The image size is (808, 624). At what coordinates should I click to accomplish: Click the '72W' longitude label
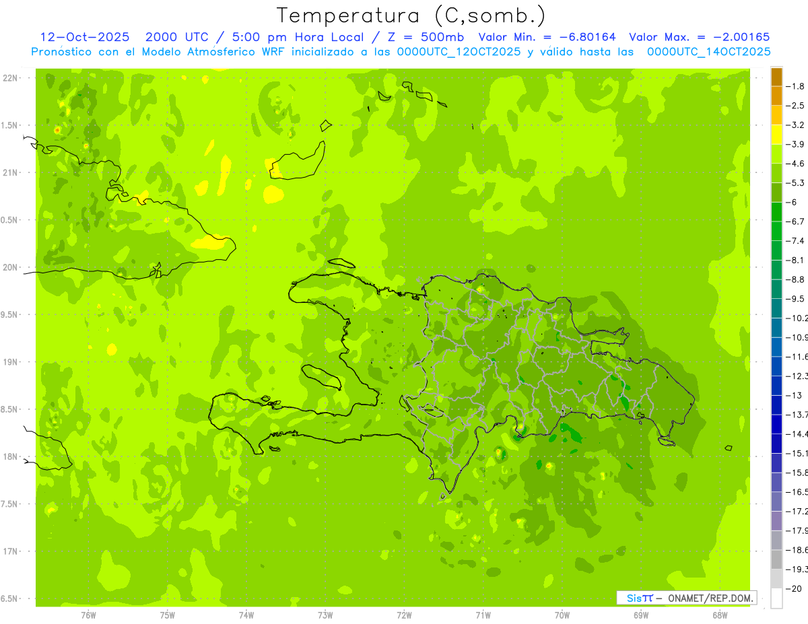pos(404,615)
